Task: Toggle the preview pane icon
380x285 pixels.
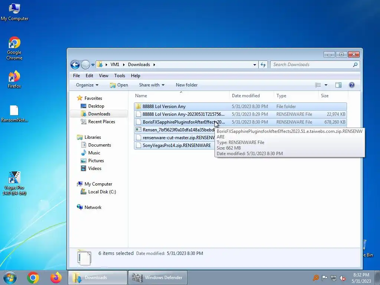Action: pos(338,85)
